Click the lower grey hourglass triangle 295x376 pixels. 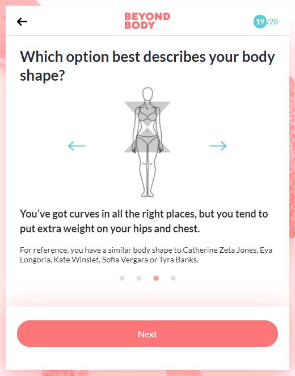[147, 140]
